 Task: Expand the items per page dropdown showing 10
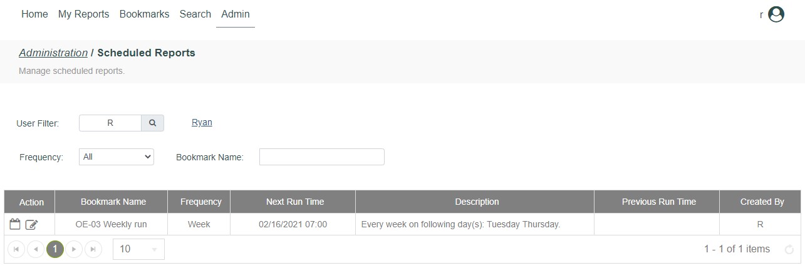pos(138,249)
